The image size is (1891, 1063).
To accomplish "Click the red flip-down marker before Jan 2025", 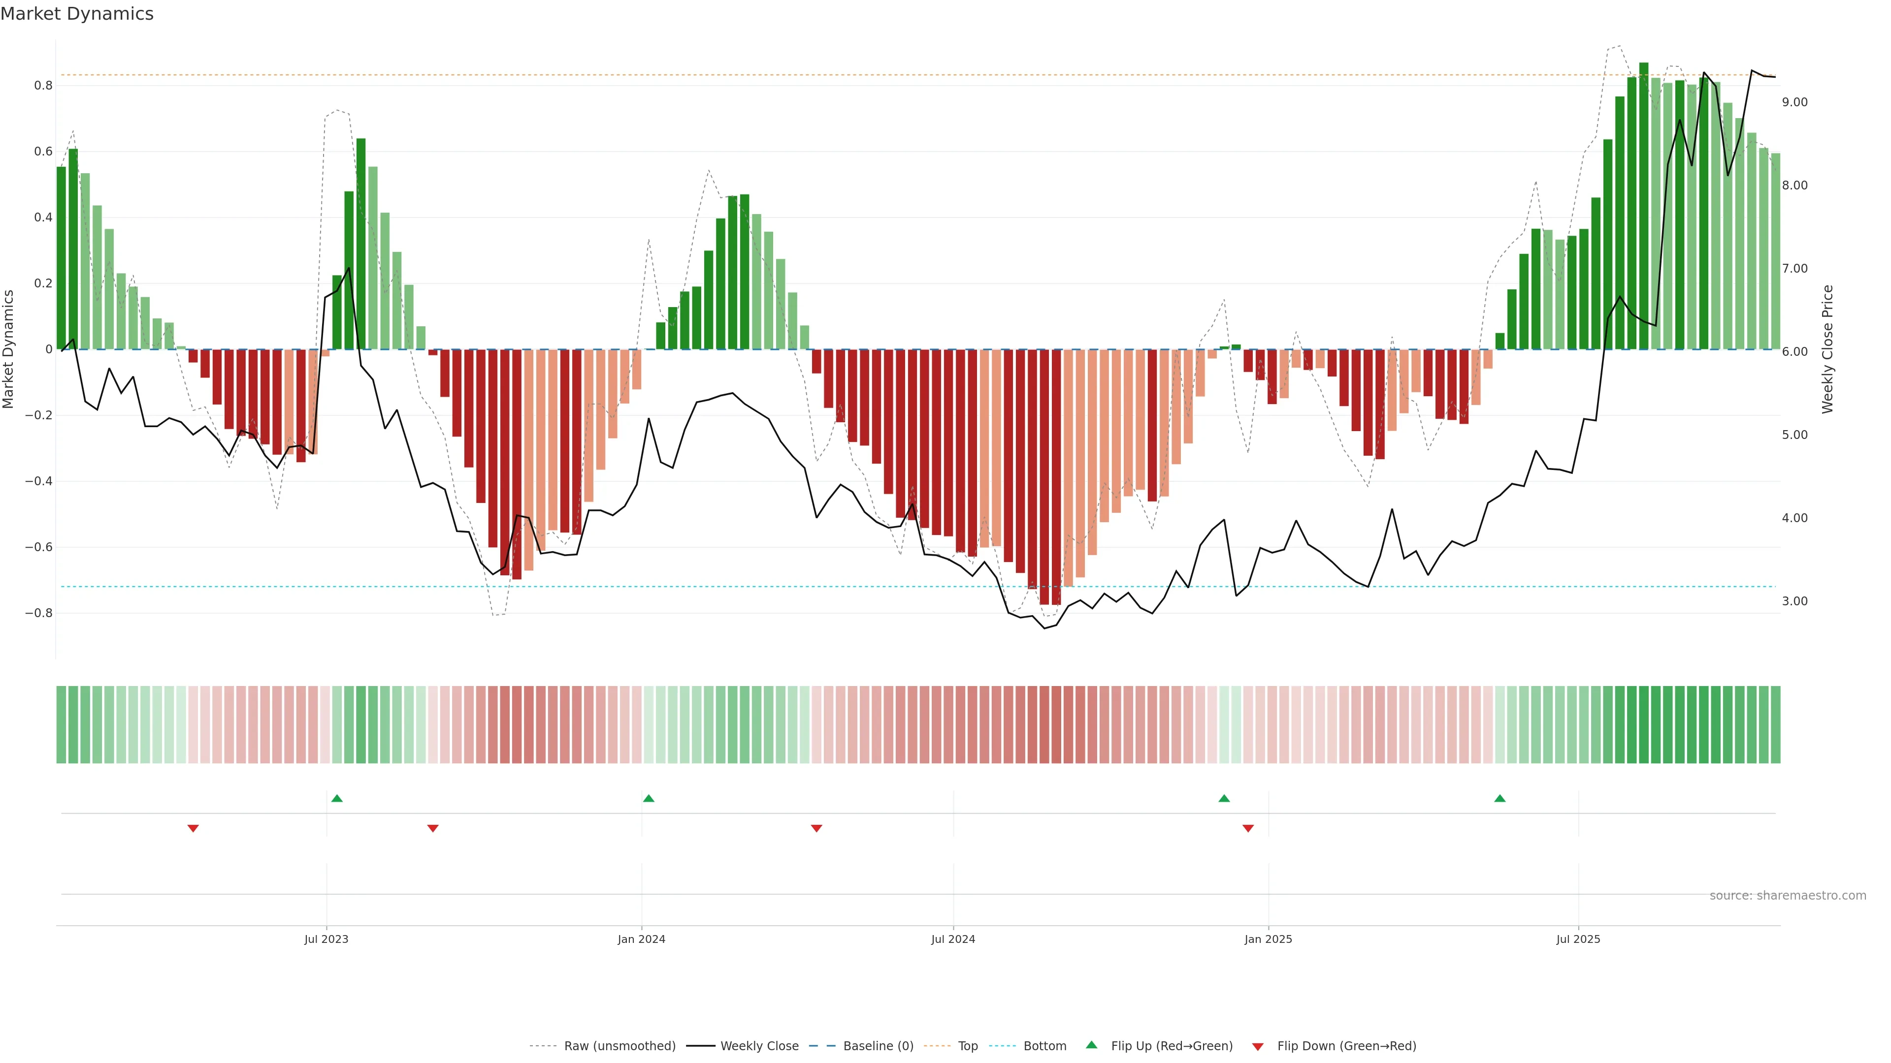I will [x=1248, y=828].
